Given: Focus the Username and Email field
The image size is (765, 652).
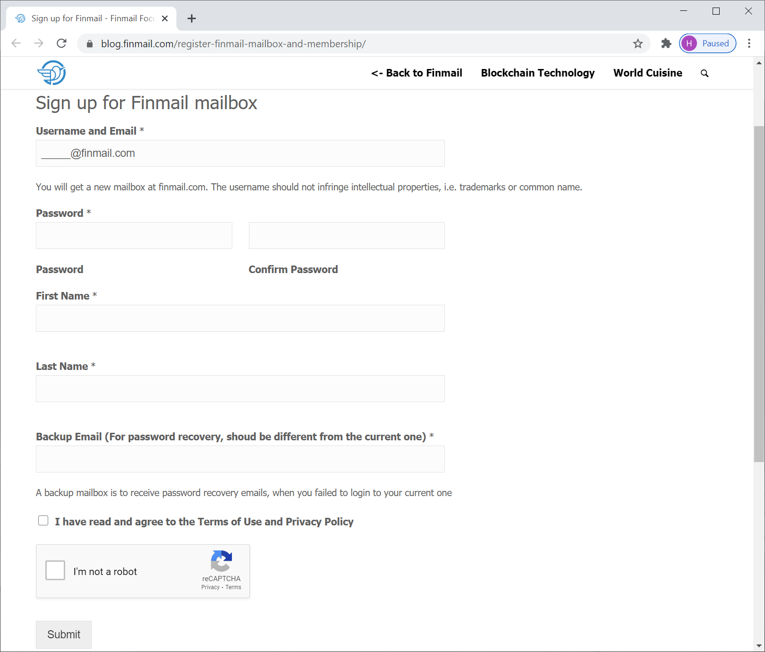Looking at the screenshot, I should [240, 153].
